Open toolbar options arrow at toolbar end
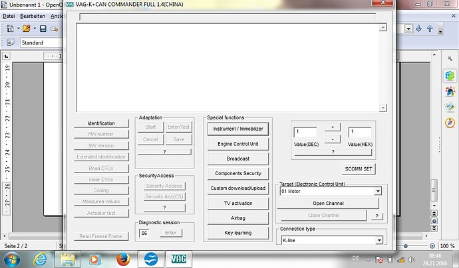Screen dimensions: 459x268 [x=440, y=31]
